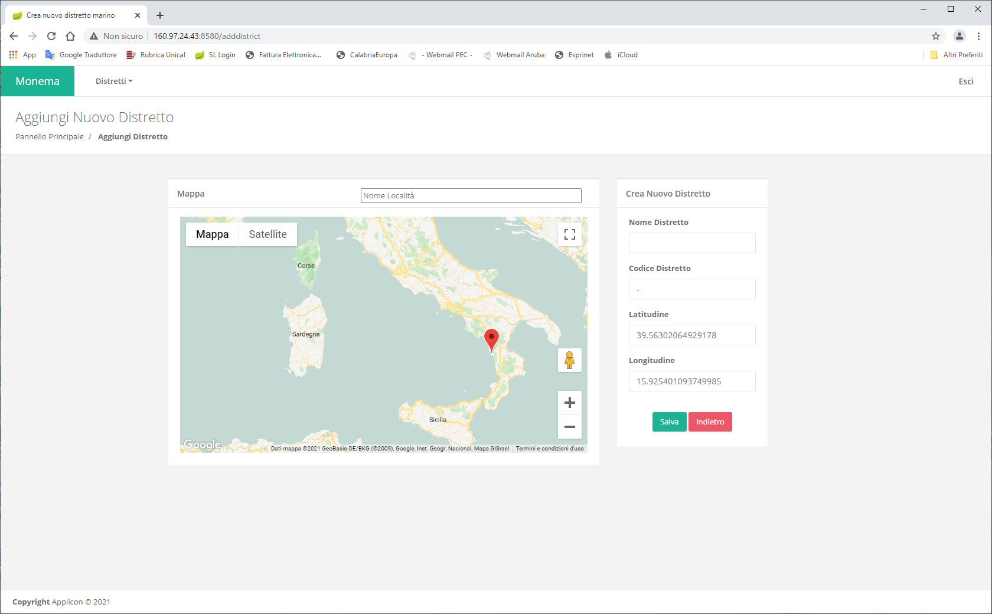The height and width of the screenshot is (614, 992).
Task: Open the Chrome profile avatar icon
Action: click(960, 36)
